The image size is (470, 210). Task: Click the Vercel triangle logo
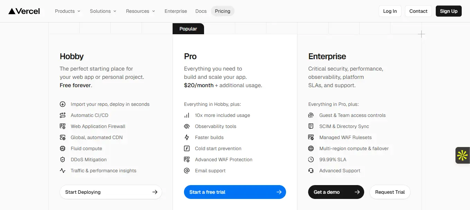12,11
